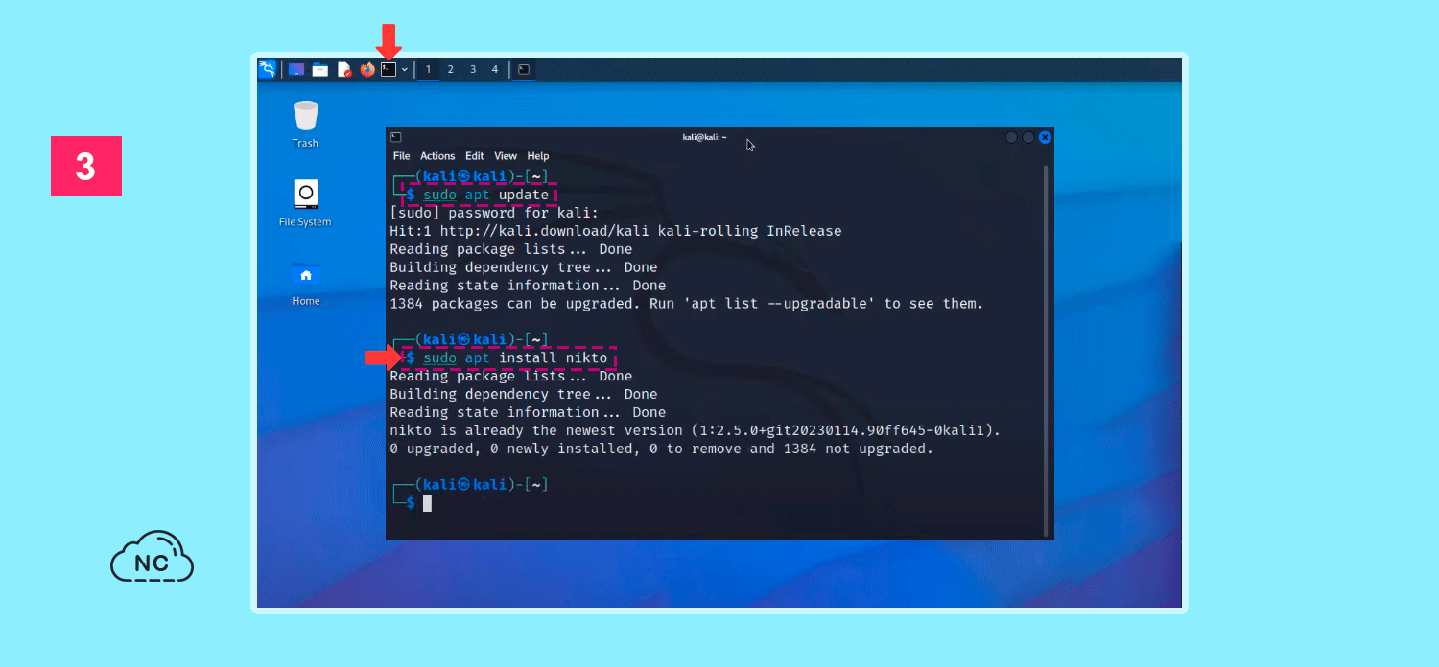The width and height of the screenshot is (1439, 667).
Task: Open the Edit menu in the terminal
Action: tap(475, 156)
